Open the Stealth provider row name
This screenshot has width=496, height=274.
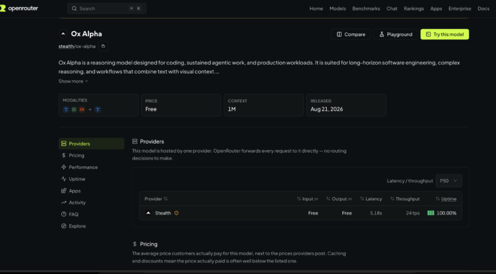(x=163, y=213)
